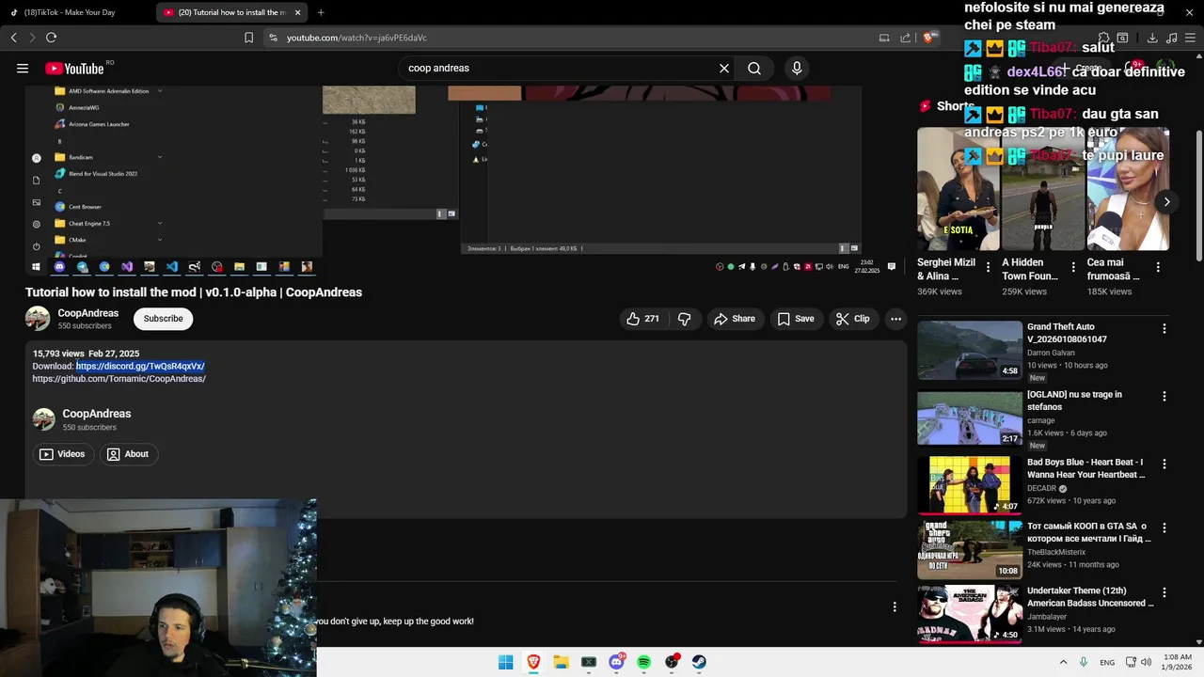Open Discord from the taskbar
Viewport: 1204px width, 677px height.
[x=616, y=662]
